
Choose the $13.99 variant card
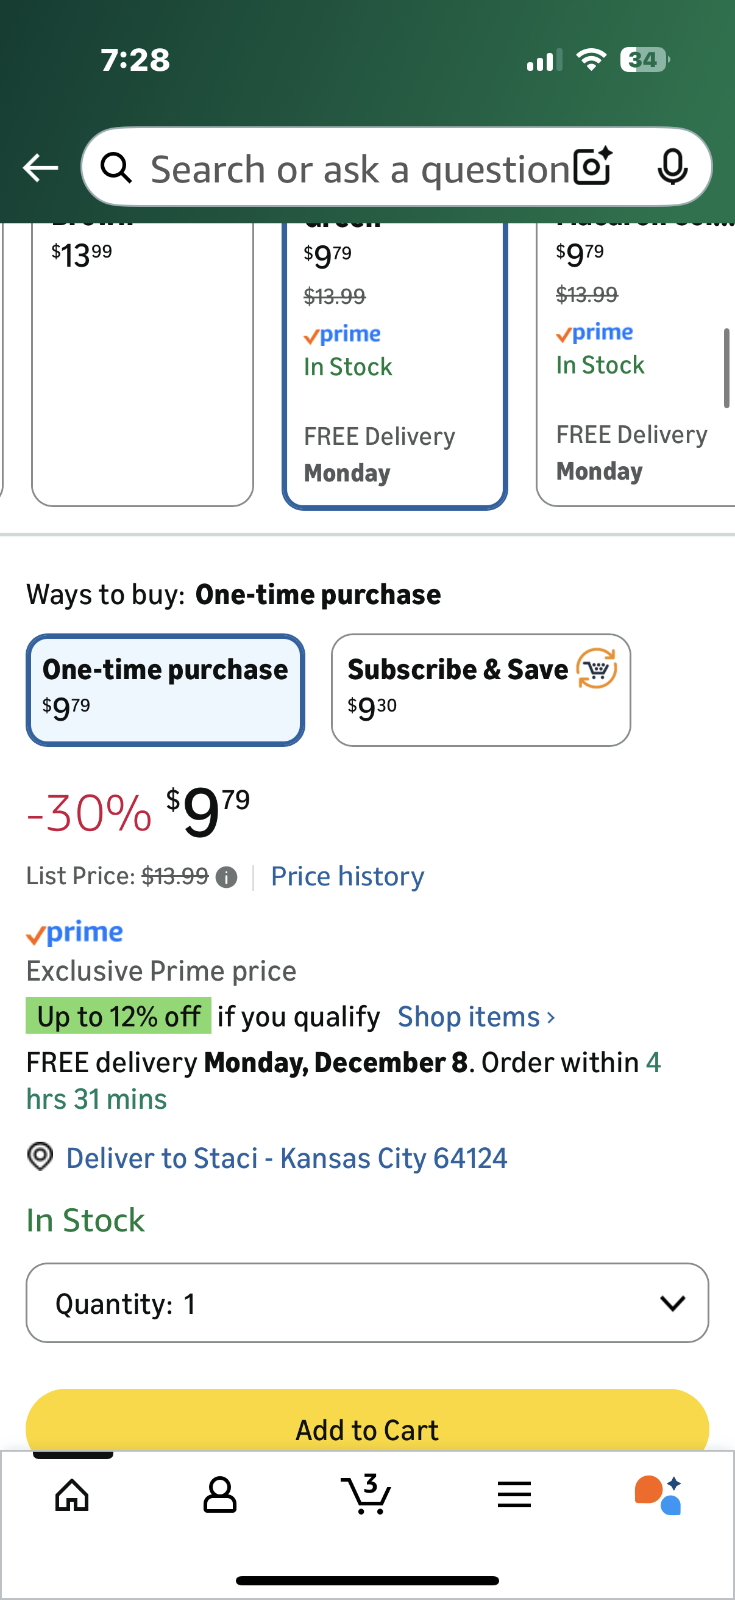pyautogui.click(x=143, y=363)
